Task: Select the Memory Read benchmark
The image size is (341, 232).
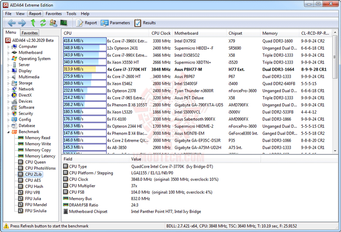Action: pos(37,138)
